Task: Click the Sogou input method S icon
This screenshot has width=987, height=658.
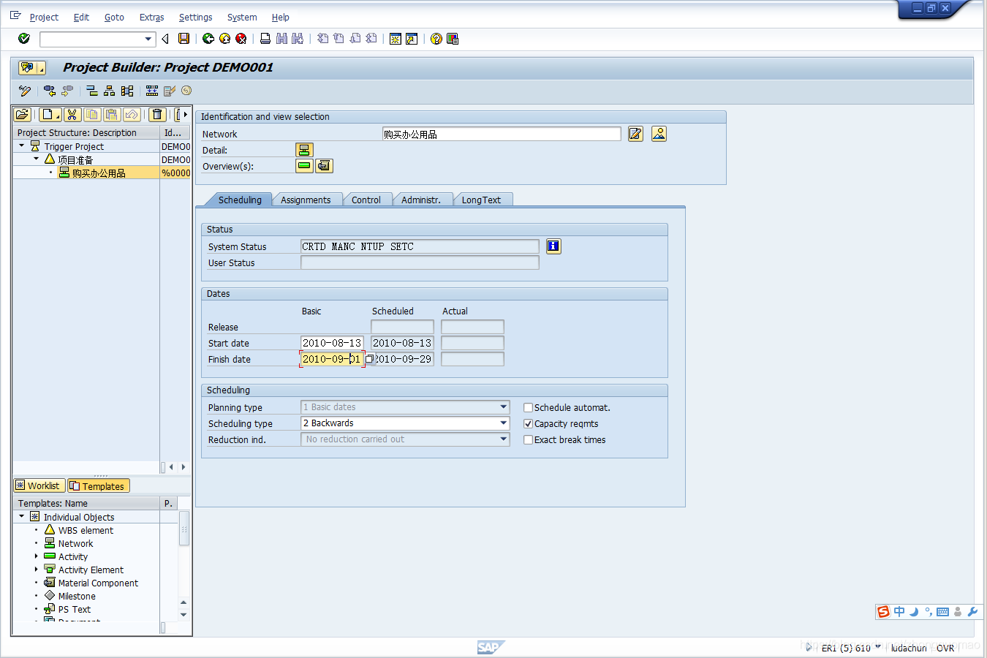Action: tap(884, 611)
